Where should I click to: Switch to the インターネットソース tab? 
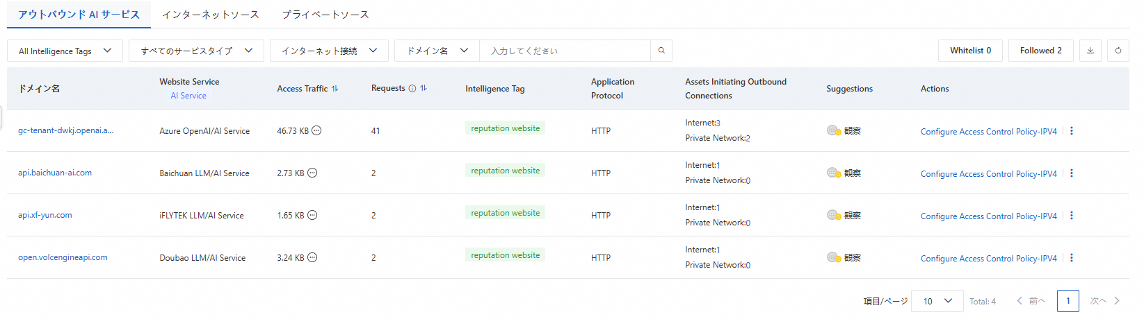(210, 15)
